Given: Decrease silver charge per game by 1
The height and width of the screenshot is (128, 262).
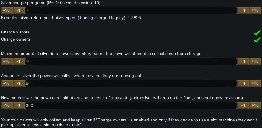Looking at the screenshot, I should (19, 10).
